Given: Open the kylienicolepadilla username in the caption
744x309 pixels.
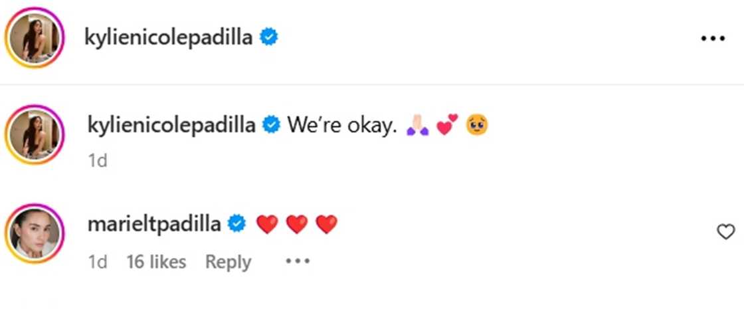Looking at the screenshot, I should coord(171,124).
